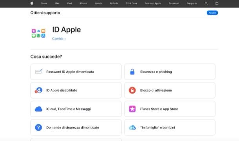Open the Watch menu item
Image resolution: width=239 pixels, height=141 pixels.
click(98, 4)
